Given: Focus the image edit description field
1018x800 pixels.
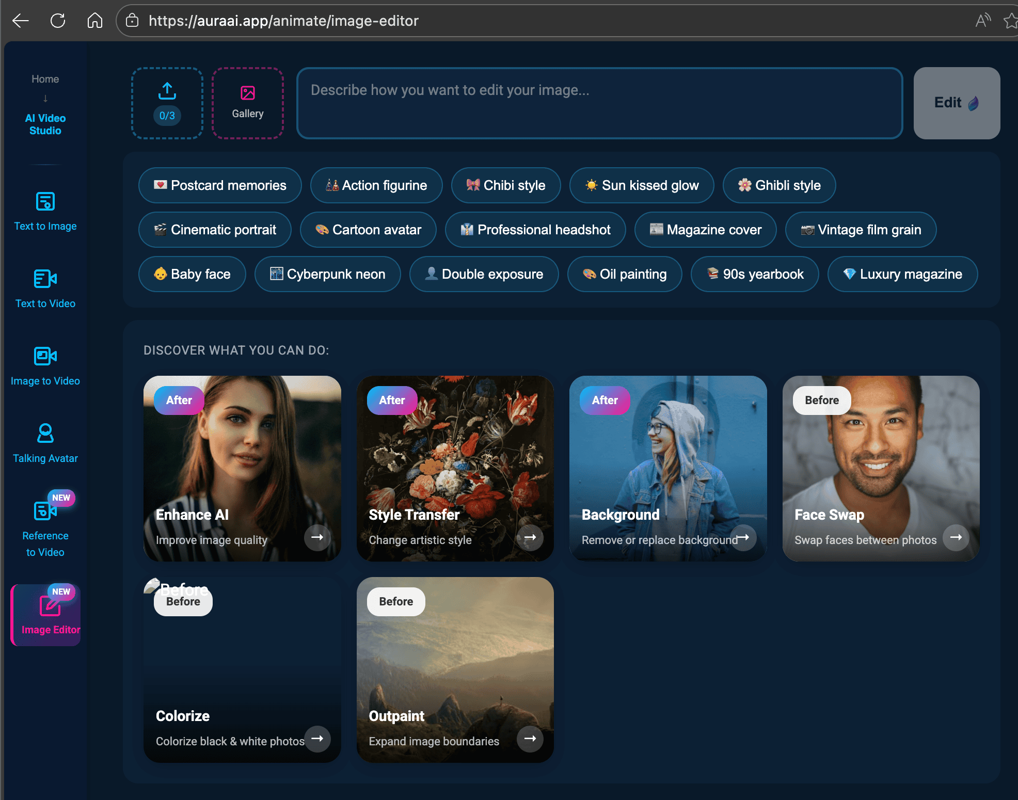Looking at the screenshot, I should 599,103.
